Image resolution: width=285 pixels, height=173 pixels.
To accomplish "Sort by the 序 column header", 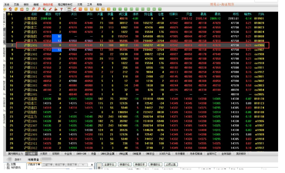I will (x=10, y=14).
